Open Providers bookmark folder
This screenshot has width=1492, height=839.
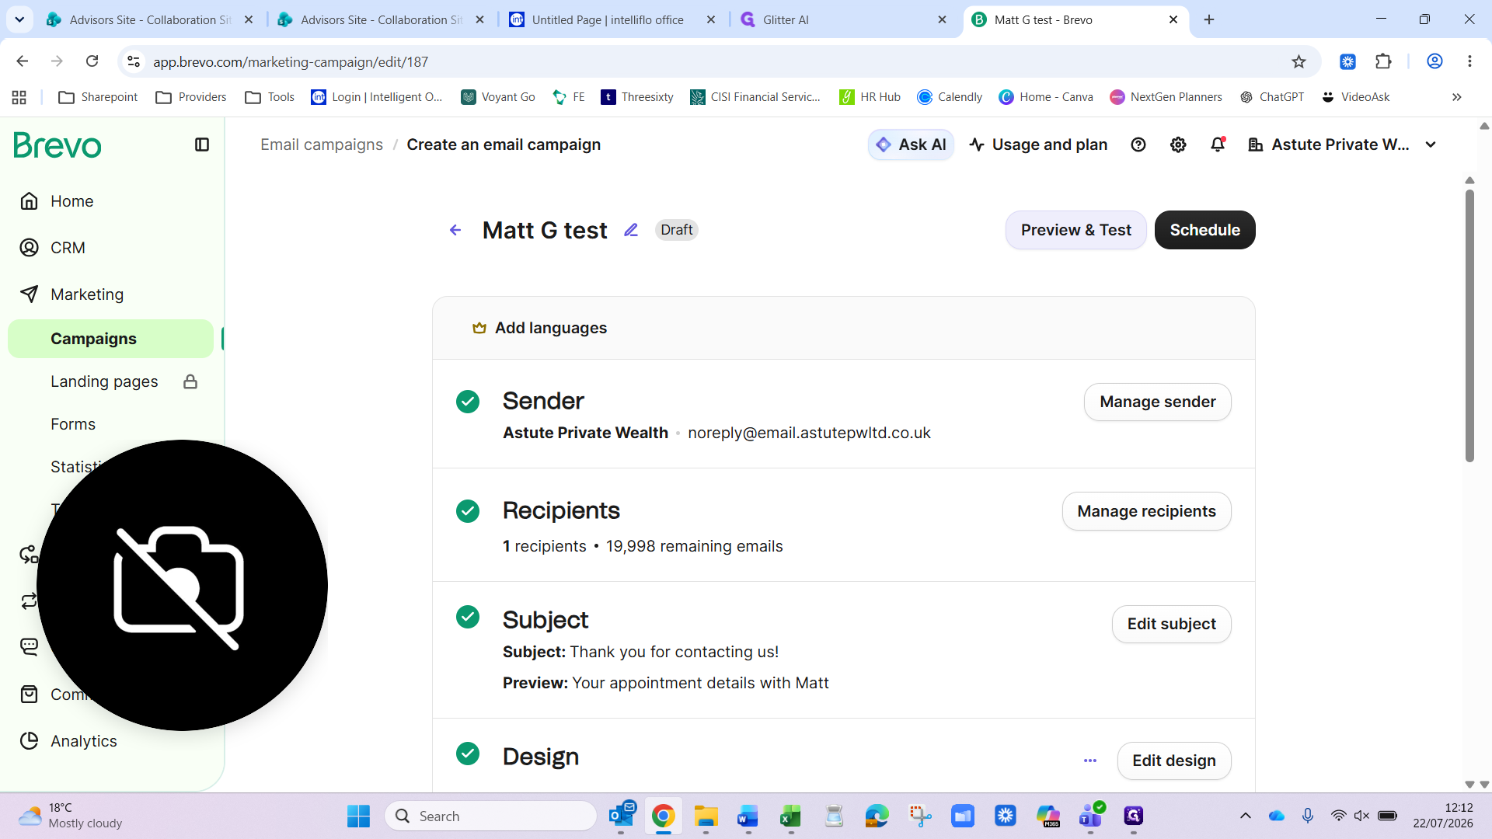(x=191, y=97)
